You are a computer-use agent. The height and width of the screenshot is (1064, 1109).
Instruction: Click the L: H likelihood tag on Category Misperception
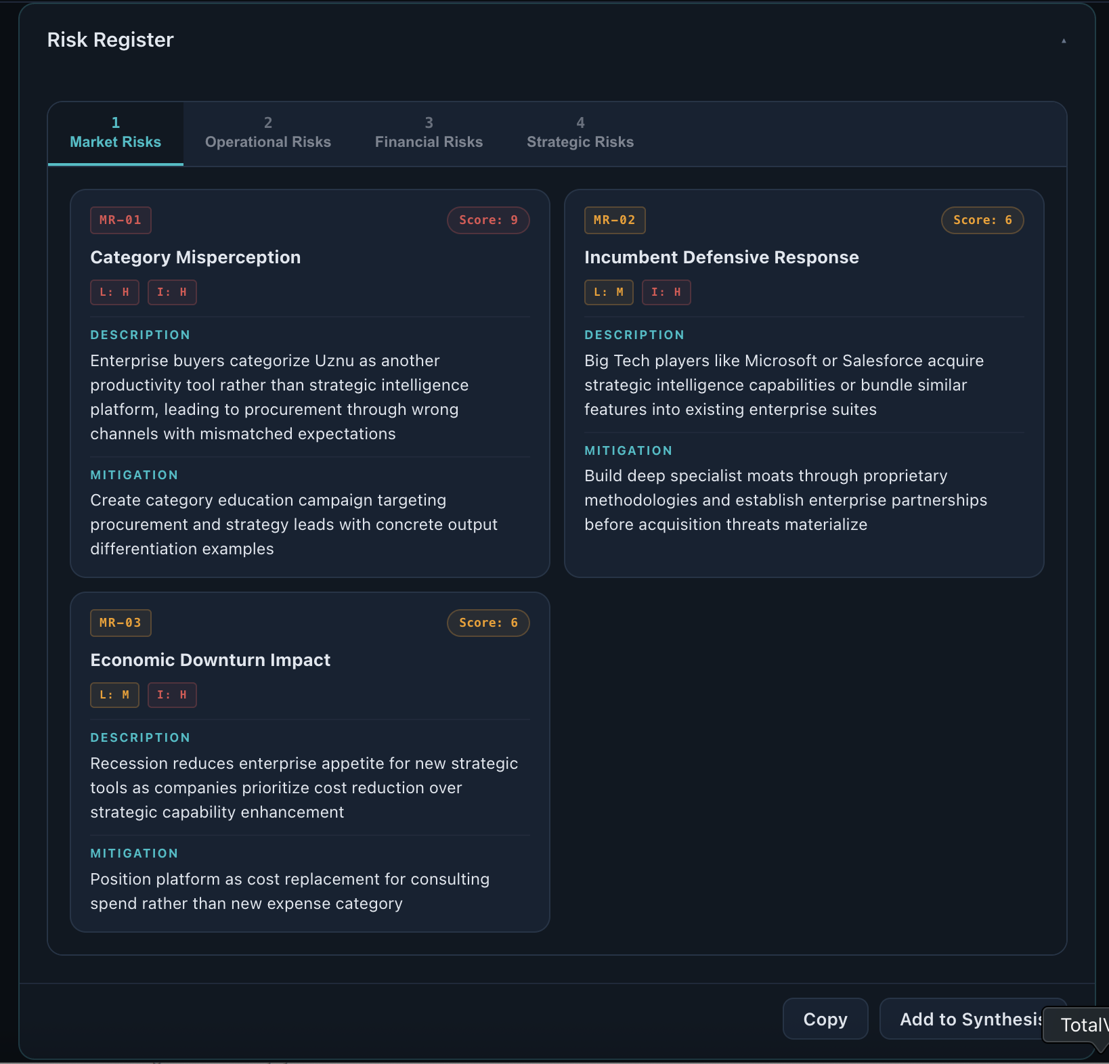[114, 292]
